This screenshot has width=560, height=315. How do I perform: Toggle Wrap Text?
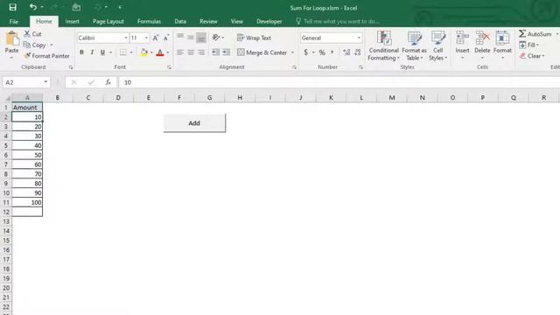click(254, 38)
